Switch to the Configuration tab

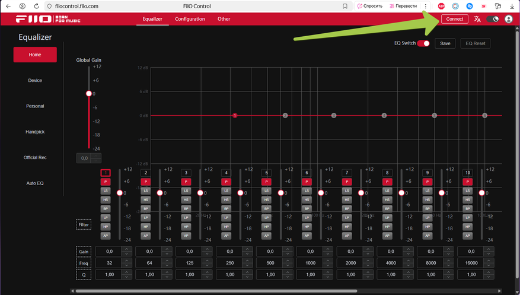coord(190,19)
